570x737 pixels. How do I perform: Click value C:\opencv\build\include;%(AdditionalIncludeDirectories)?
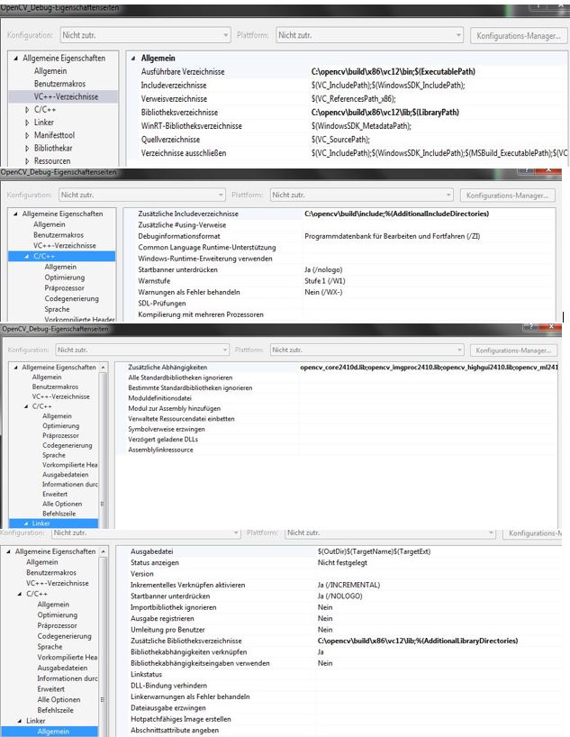[396, 214]
